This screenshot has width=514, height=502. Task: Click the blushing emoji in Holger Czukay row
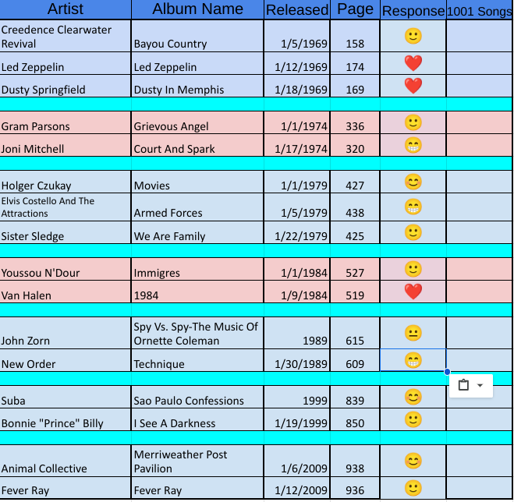pos(413,182)
